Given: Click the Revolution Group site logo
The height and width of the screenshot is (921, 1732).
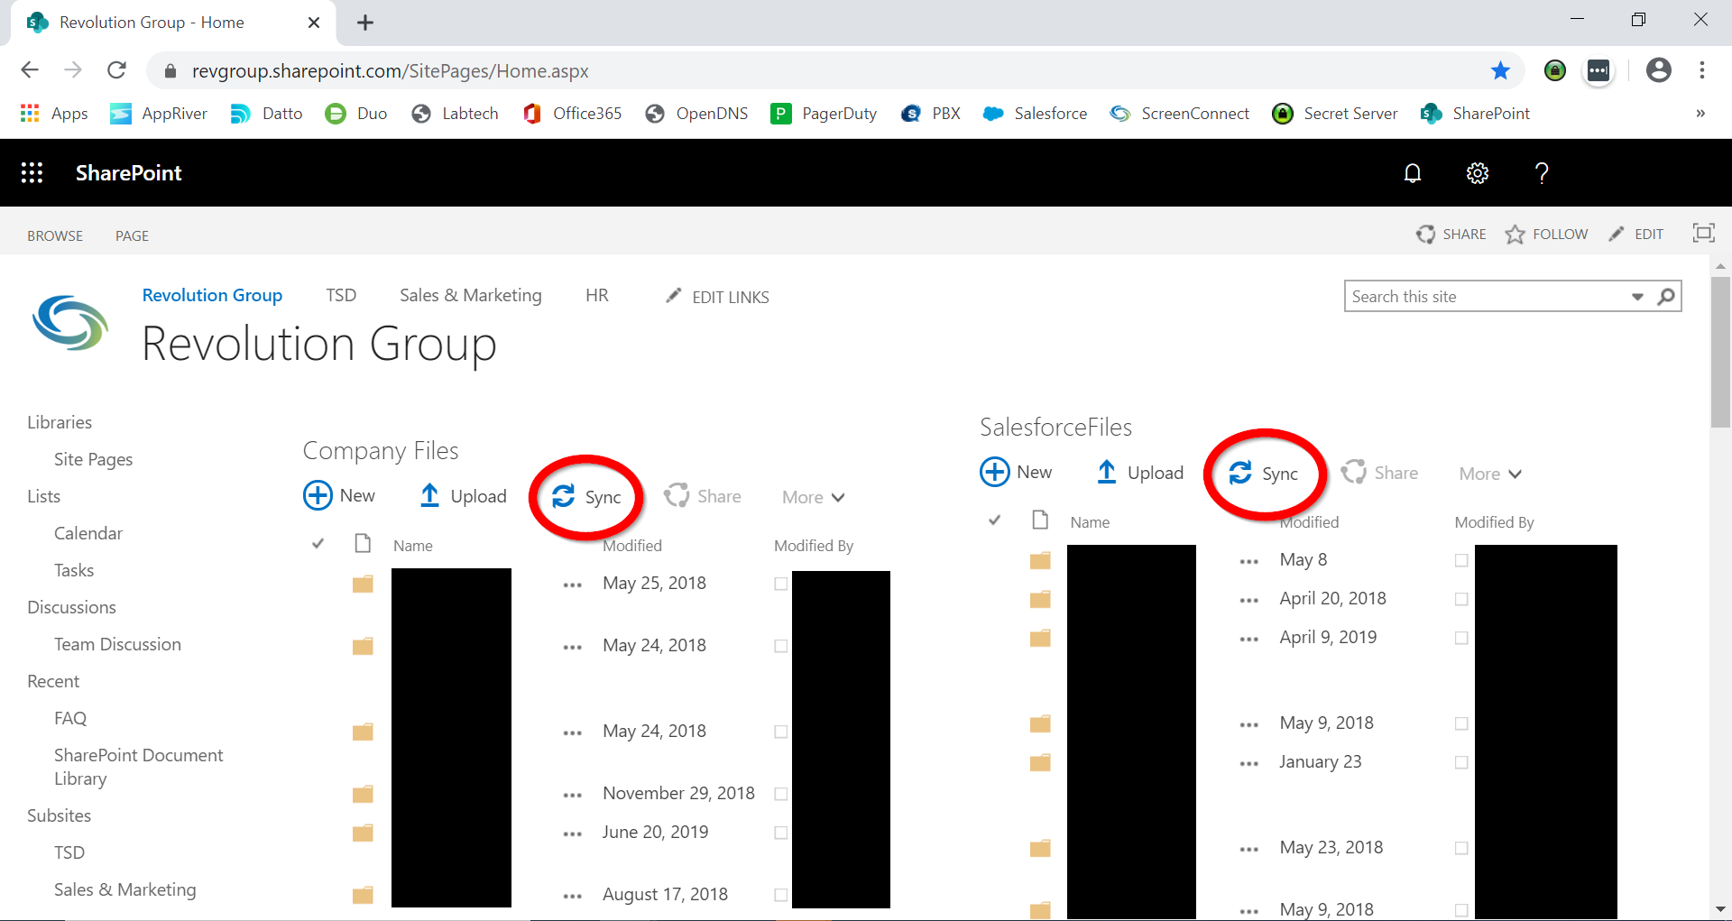Looking at the screenshot, I should [x=70, y=322].
